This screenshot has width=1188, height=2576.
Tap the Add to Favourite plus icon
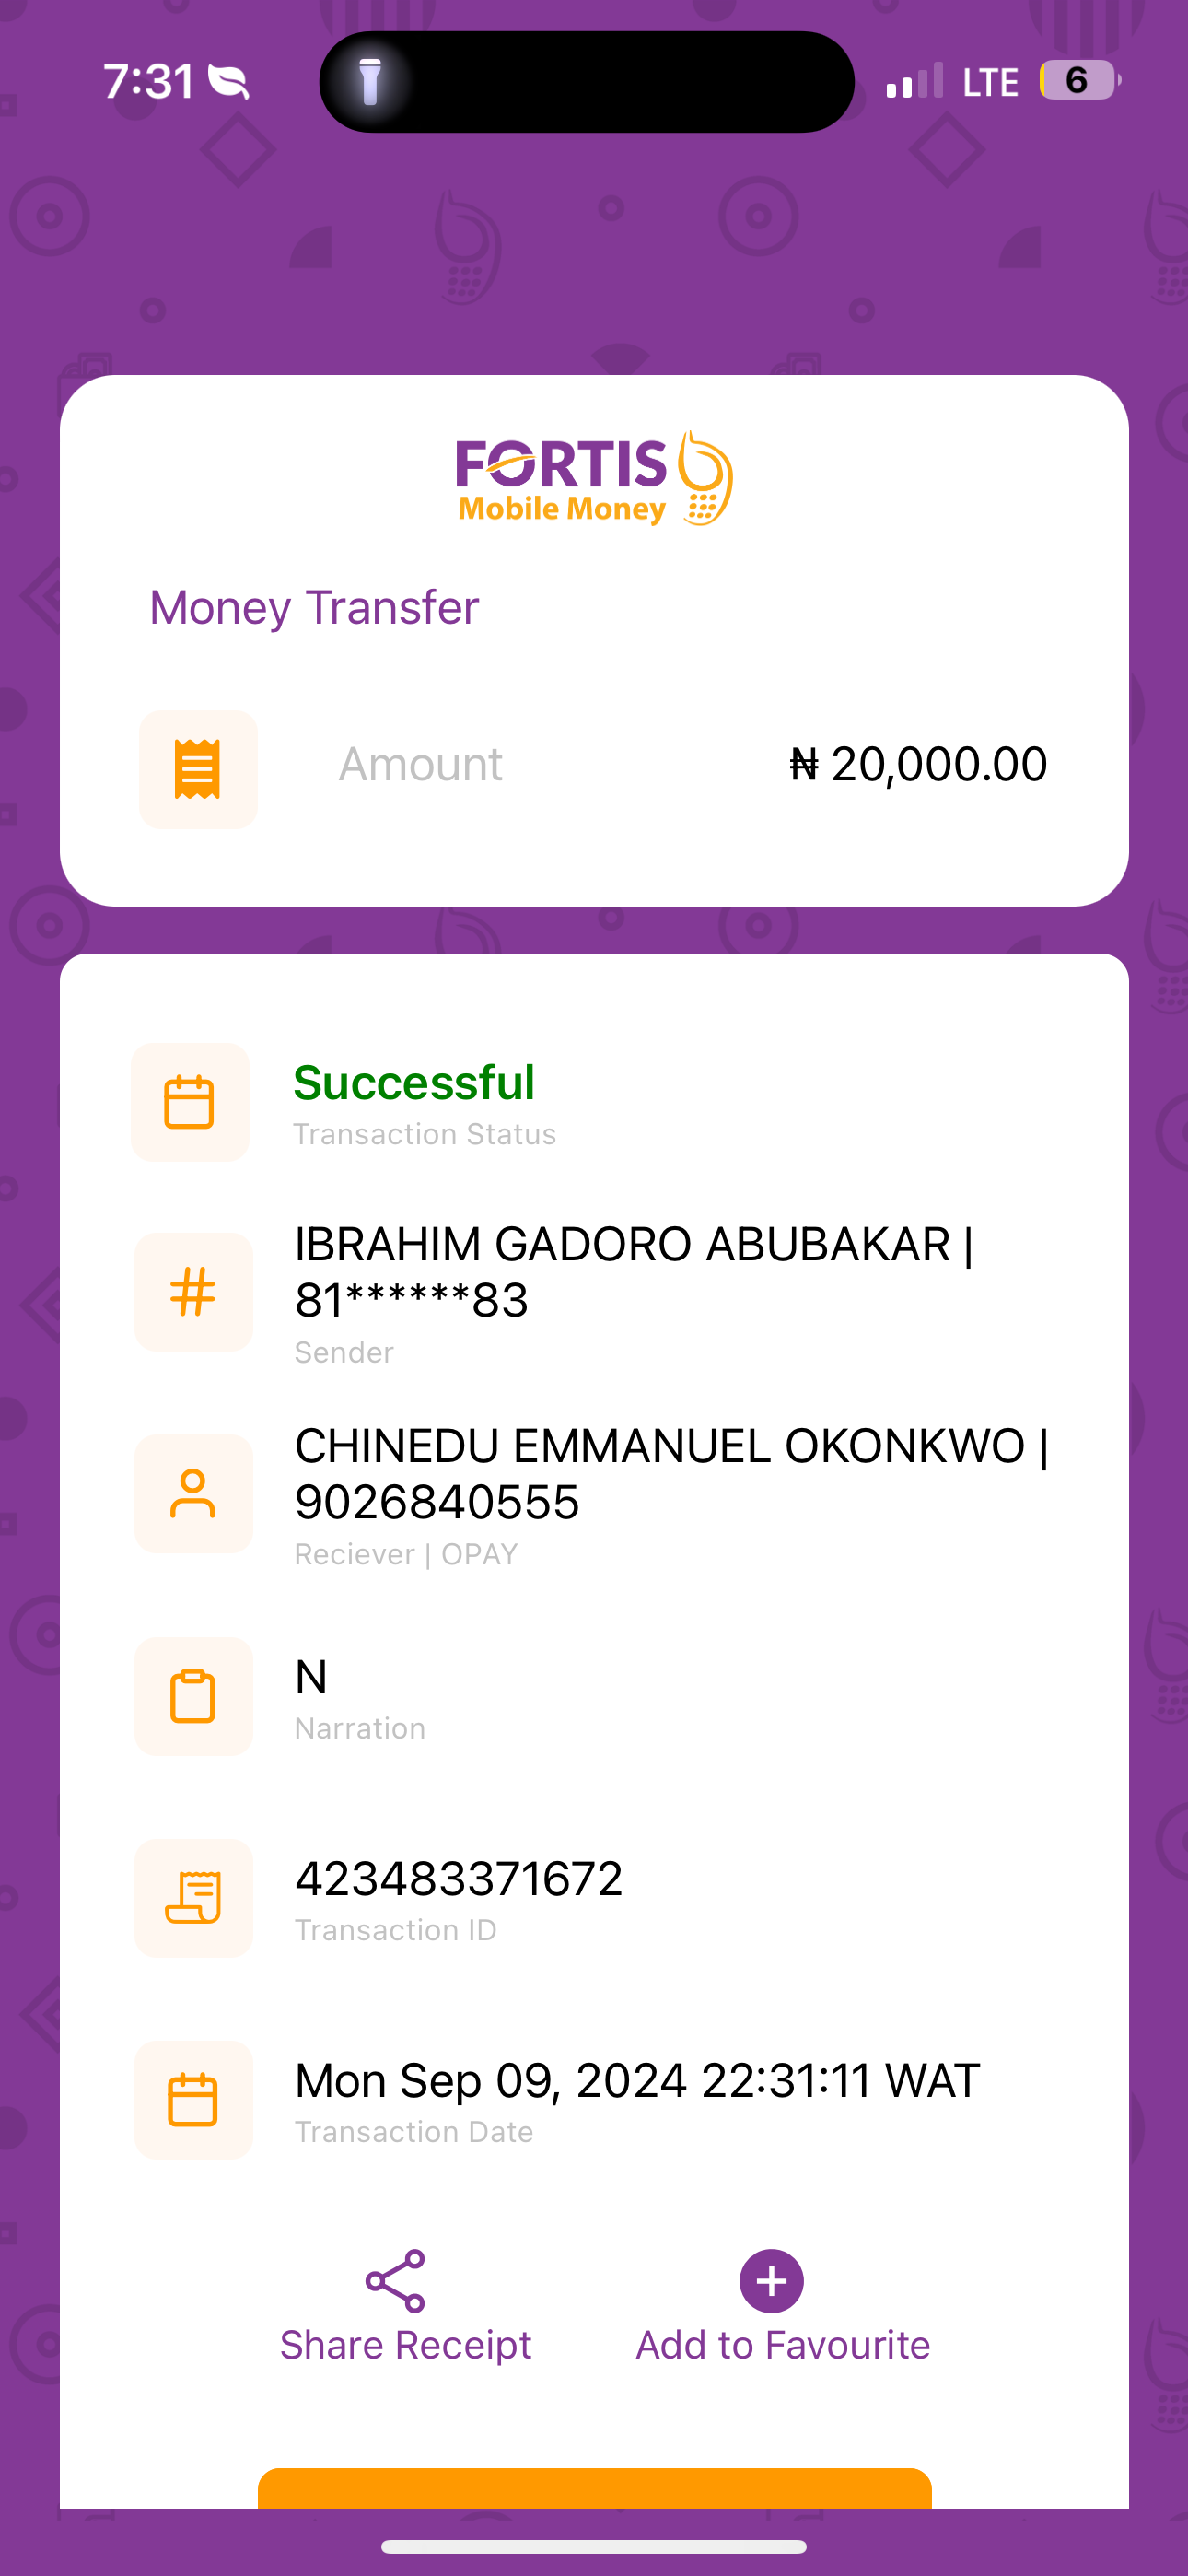771,2281
